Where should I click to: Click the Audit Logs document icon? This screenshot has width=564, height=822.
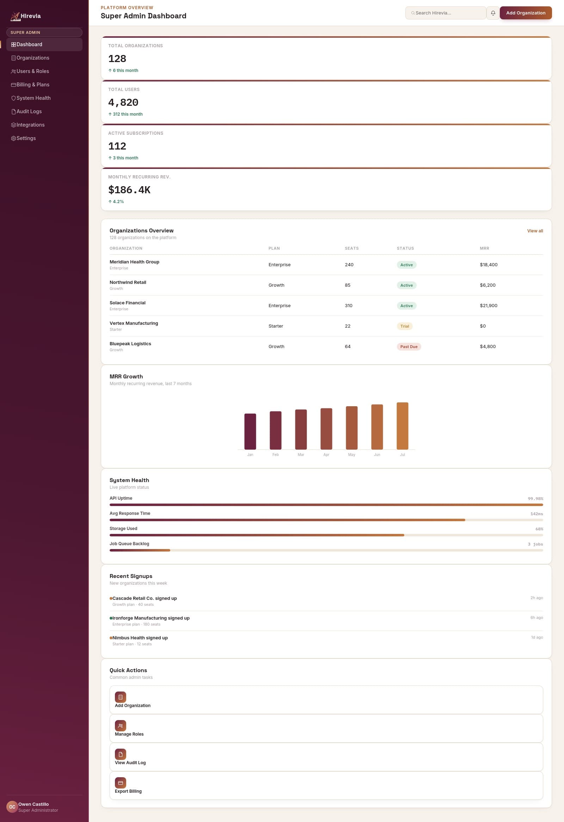13,112
